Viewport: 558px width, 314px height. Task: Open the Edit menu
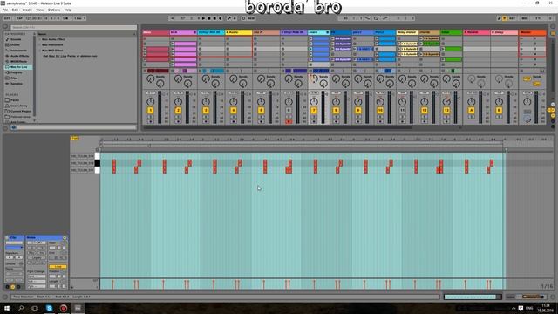[x=15, y=10]
